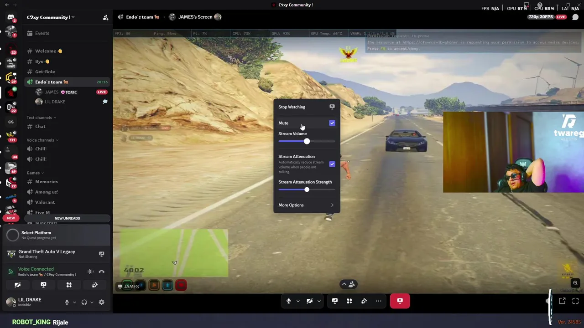Screen dimensions: 584x328
Task: Select Stop Watching in the stream popup
Action: (307, 107)
